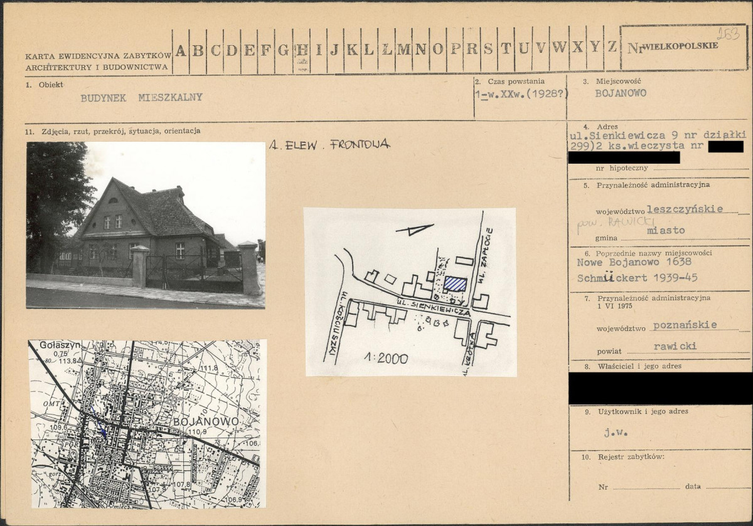Open the hand-drawn site plan sketch
The image size is (753, 526).
(x=410, y=292)
